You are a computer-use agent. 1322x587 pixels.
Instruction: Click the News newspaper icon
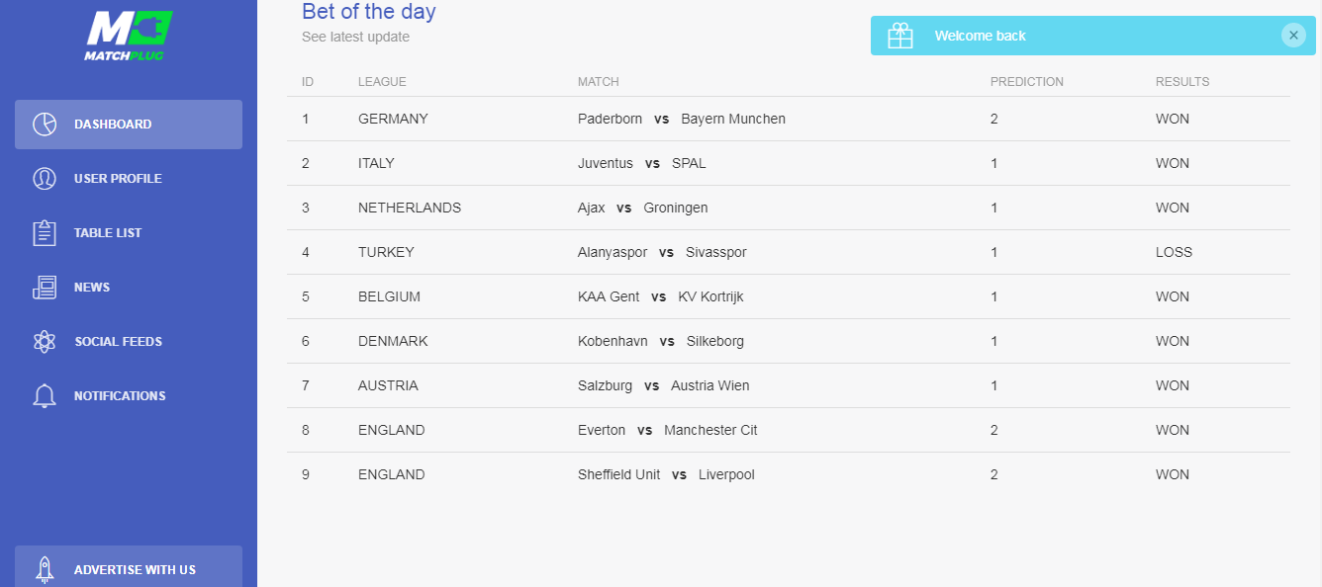pos(45,288)
